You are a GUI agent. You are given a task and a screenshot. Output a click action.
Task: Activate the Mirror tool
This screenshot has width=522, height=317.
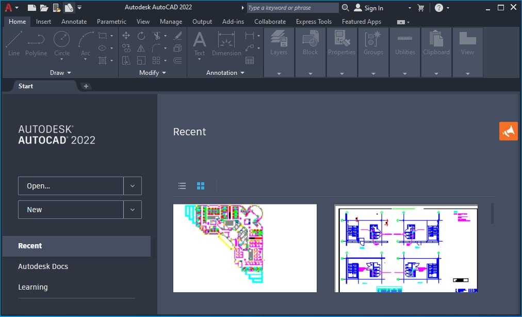pos(141,48)
